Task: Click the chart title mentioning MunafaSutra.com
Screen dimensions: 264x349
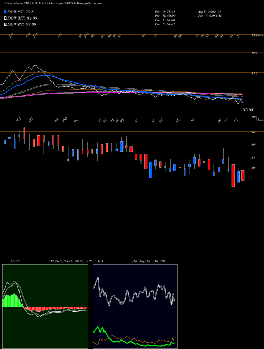Action: (x=53, y=3)
